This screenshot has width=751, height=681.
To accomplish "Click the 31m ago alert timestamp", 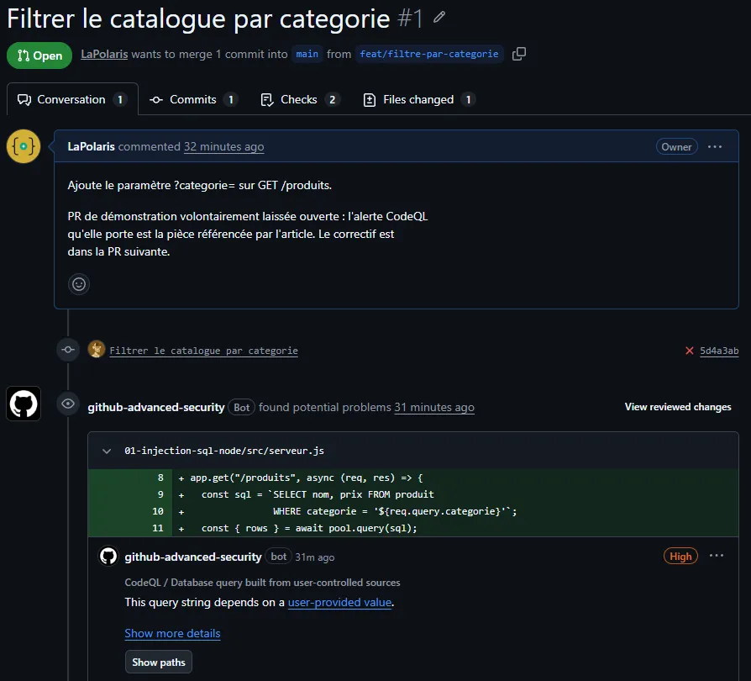I will pyautogui.click(x=315, y=557).
